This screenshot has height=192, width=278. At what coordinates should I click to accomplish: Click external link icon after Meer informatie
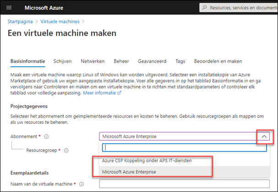click(x=120, y=93)
